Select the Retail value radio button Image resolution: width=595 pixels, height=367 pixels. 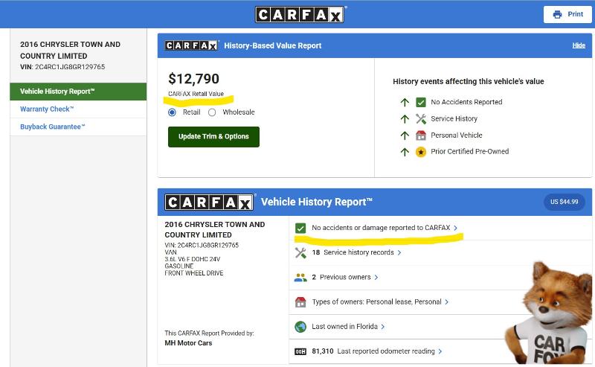coord(173,112)
